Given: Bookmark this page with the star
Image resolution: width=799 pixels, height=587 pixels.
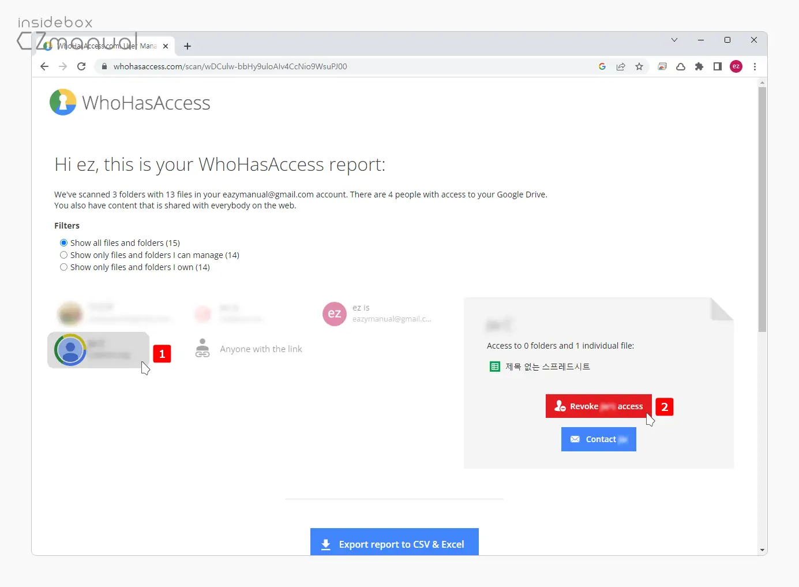Looking at the screenshot, I should point(639,66).
